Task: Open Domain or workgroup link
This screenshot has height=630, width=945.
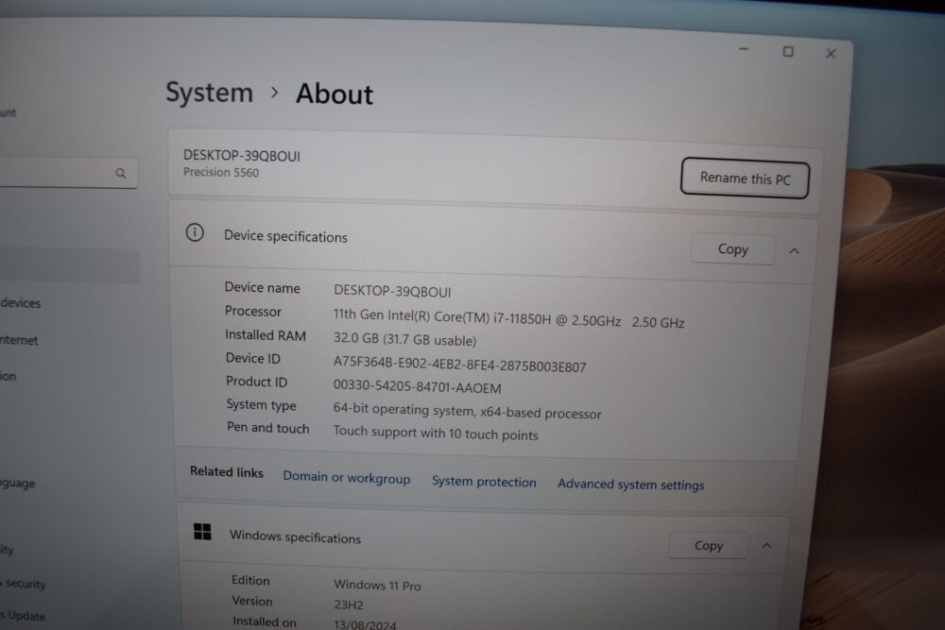Action: point(347,478)
